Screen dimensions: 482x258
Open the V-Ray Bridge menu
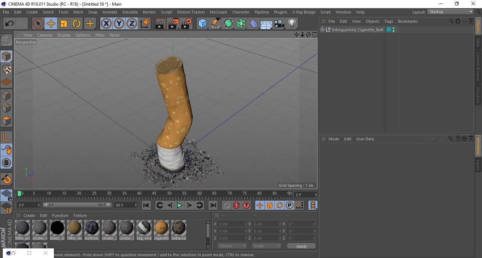[x=304, y=12]
